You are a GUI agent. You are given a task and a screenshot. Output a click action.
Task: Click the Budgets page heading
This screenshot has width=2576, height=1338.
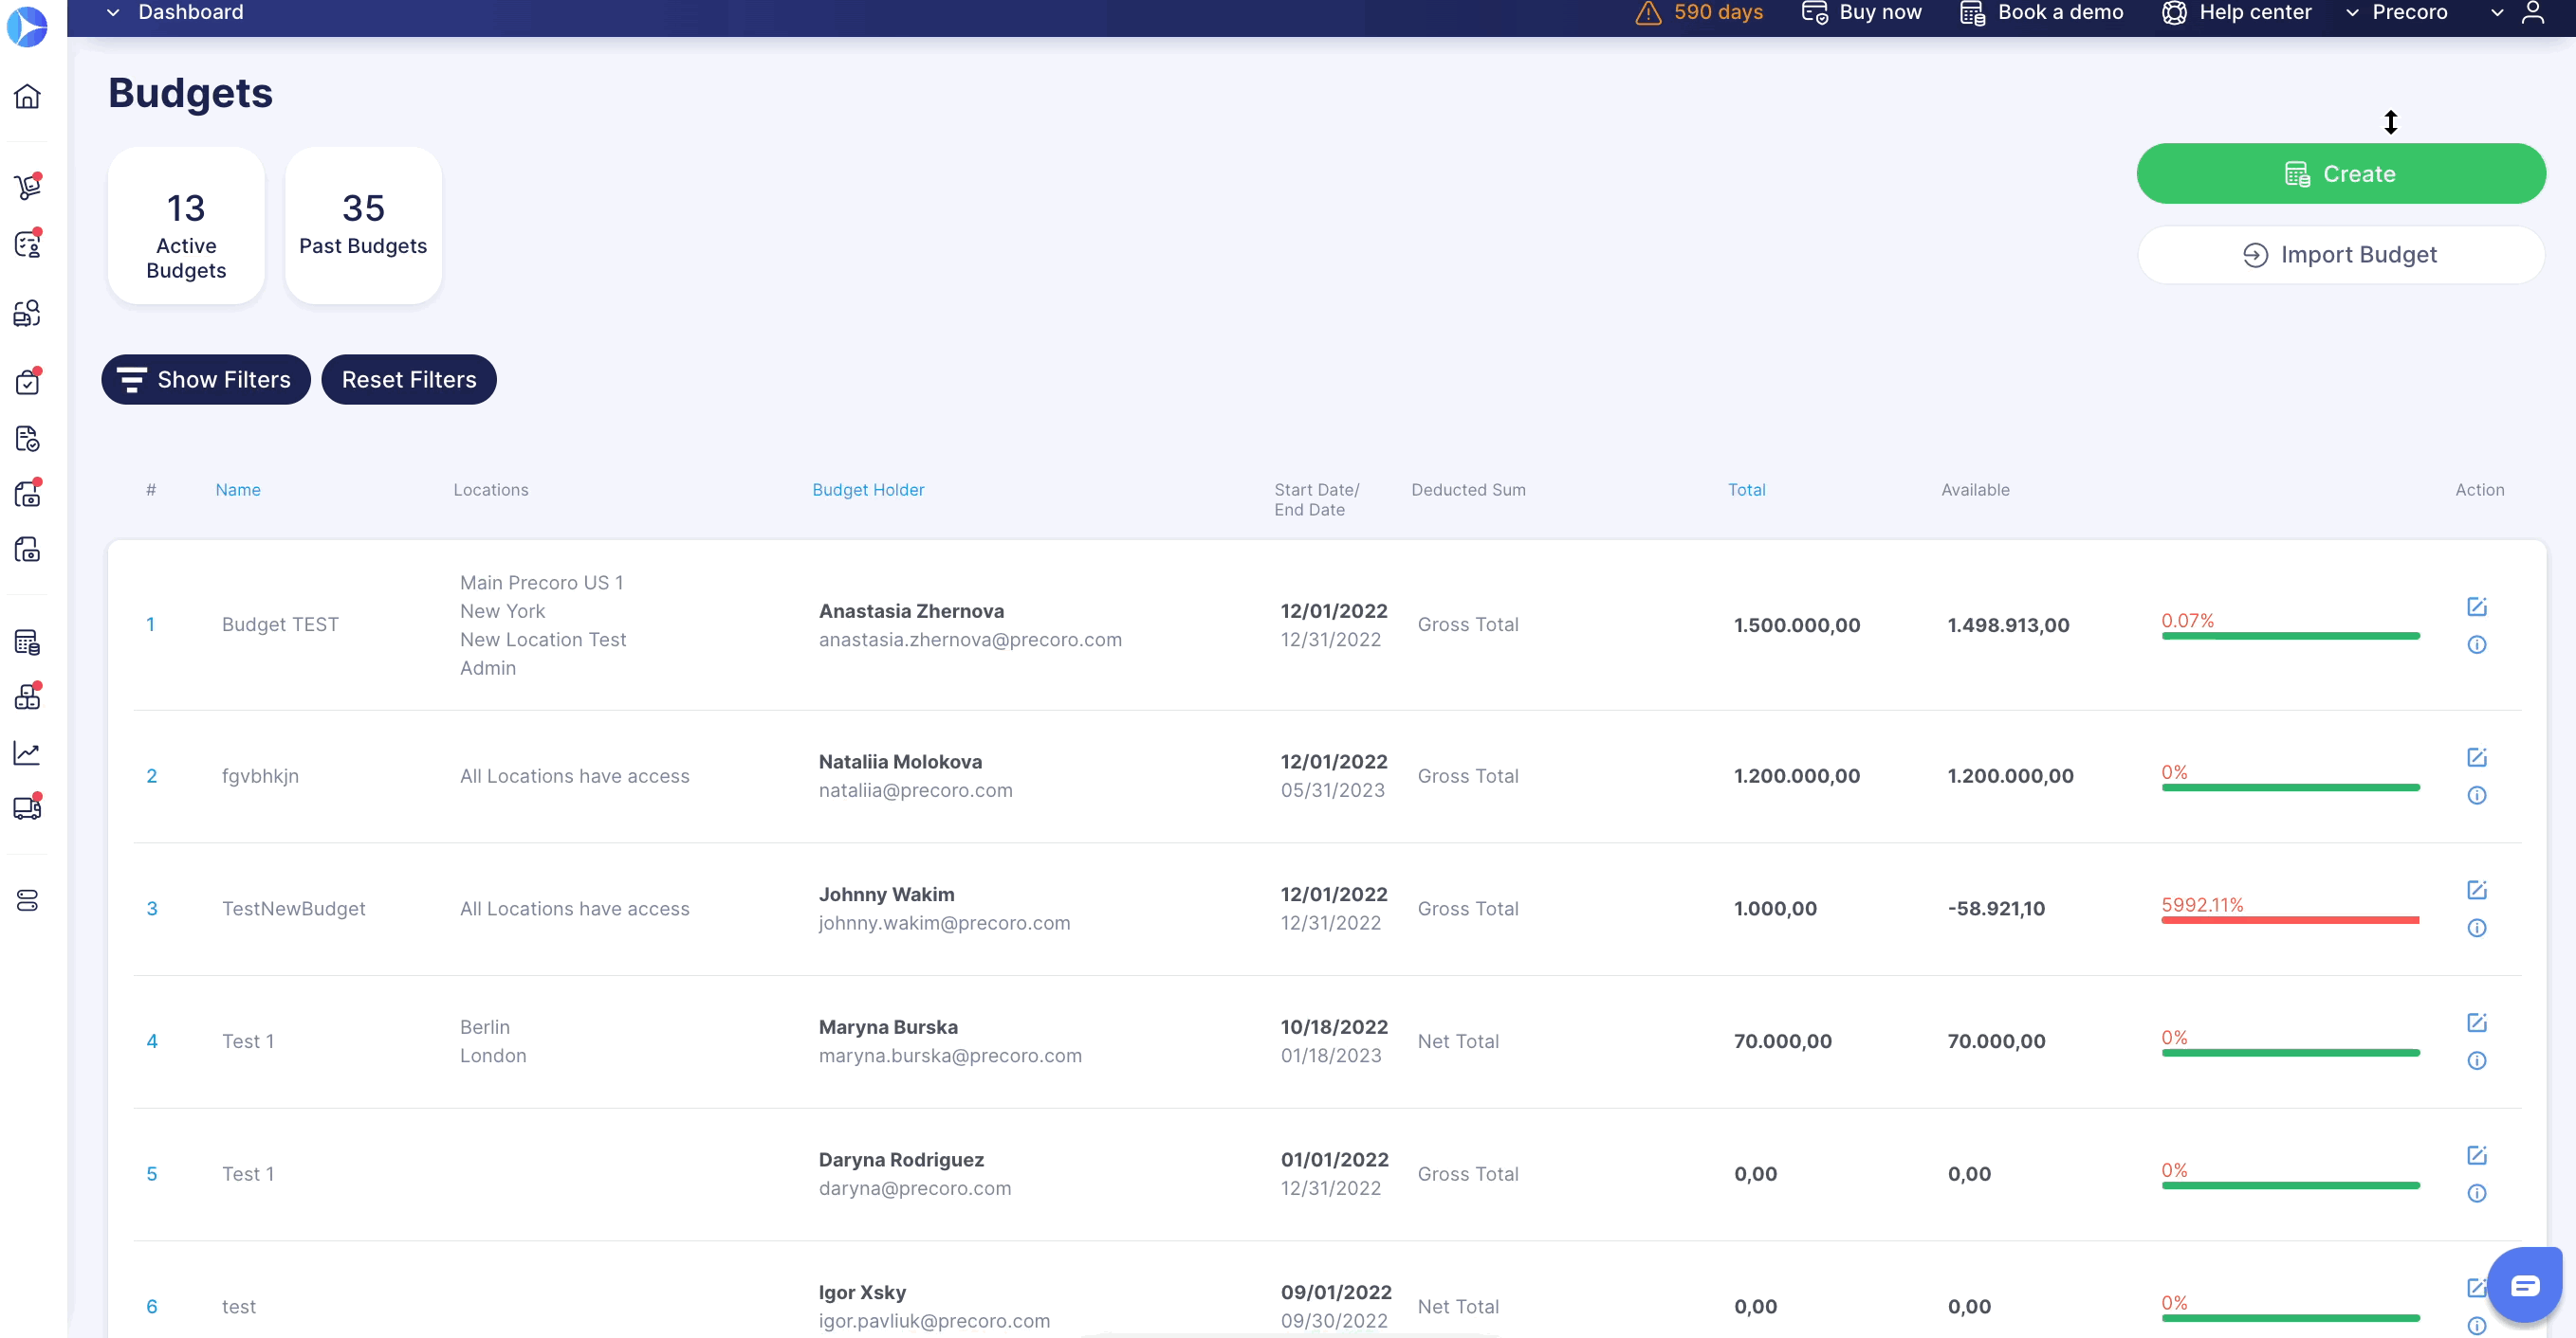point(190,93)
